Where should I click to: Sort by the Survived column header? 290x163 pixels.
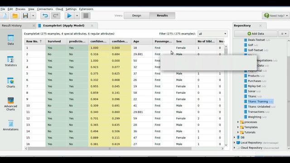tap(56, 41)
